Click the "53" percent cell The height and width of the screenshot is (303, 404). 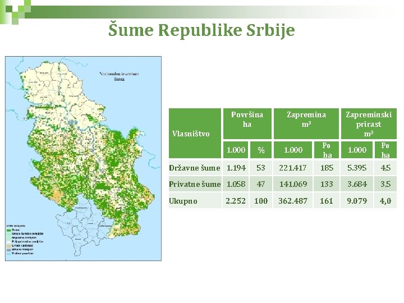coord(261,168)
